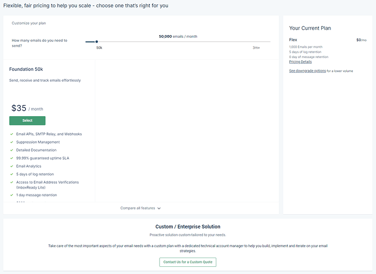Click How many emails do you need to send
This screenshot has height=274, width=376.
[40, 43]
